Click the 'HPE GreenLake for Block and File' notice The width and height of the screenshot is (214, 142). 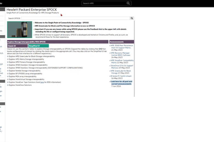click(x=65, y=26)
